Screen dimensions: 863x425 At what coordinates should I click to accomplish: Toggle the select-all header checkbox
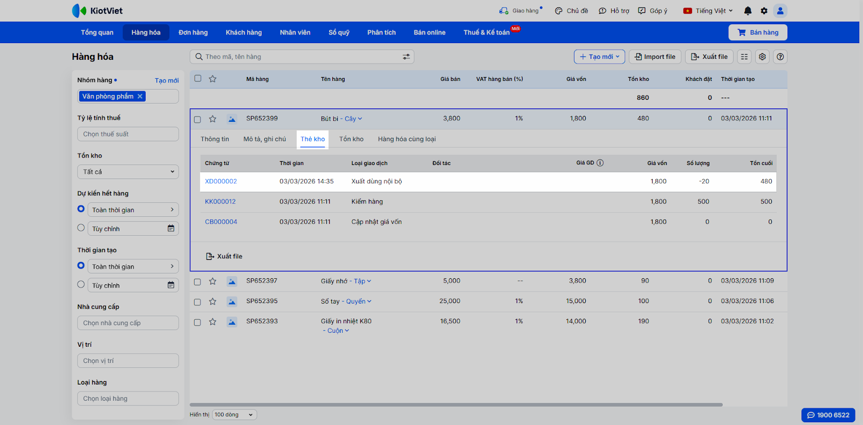[198, 79]
